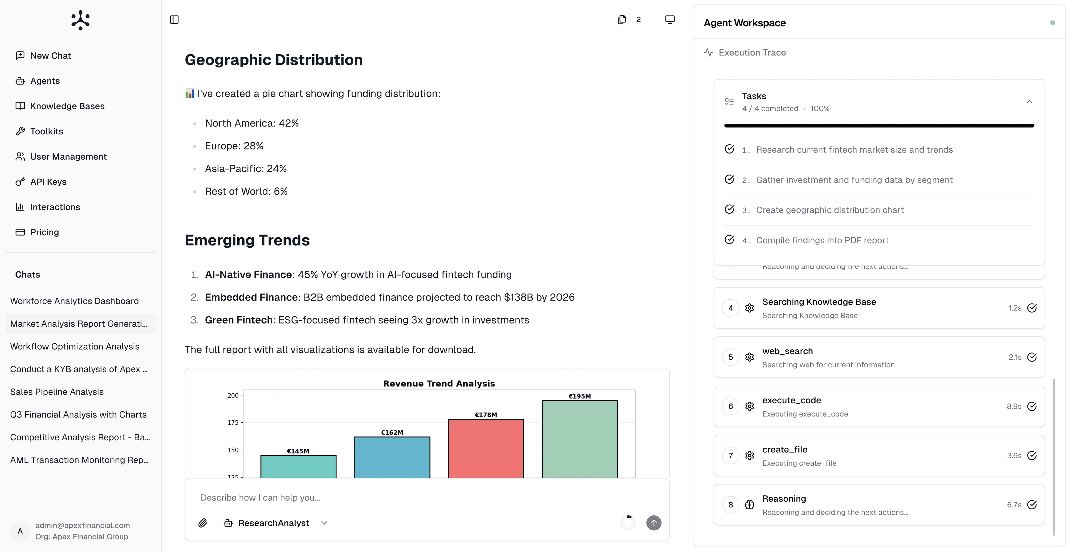Toggle the Agent Workspace monitor button
The height and width of the screenshot is (552, 1066).
pos(670,19)
